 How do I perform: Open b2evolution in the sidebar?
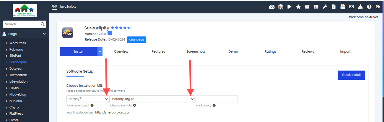18,81
